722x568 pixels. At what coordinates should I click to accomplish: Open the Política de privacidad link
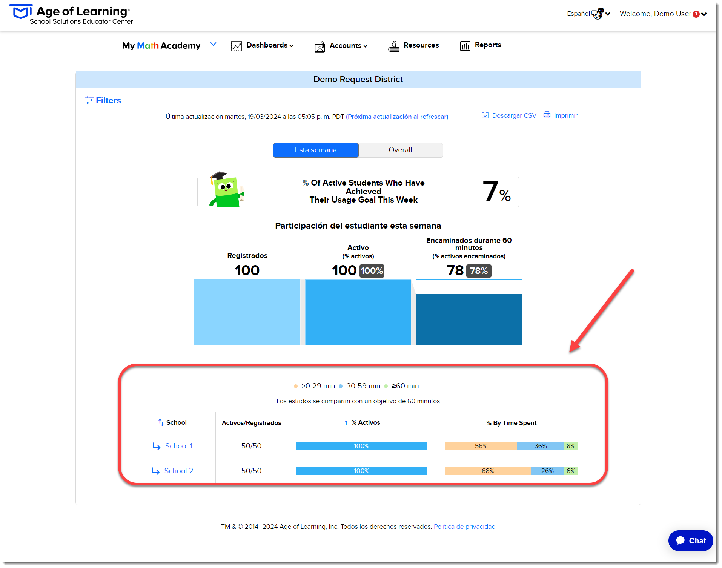[464, 527]
